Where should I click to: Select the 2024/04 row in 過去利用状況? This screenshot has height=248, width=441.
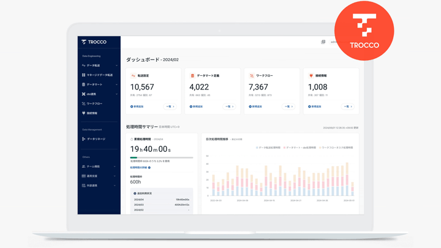[161, 200]
